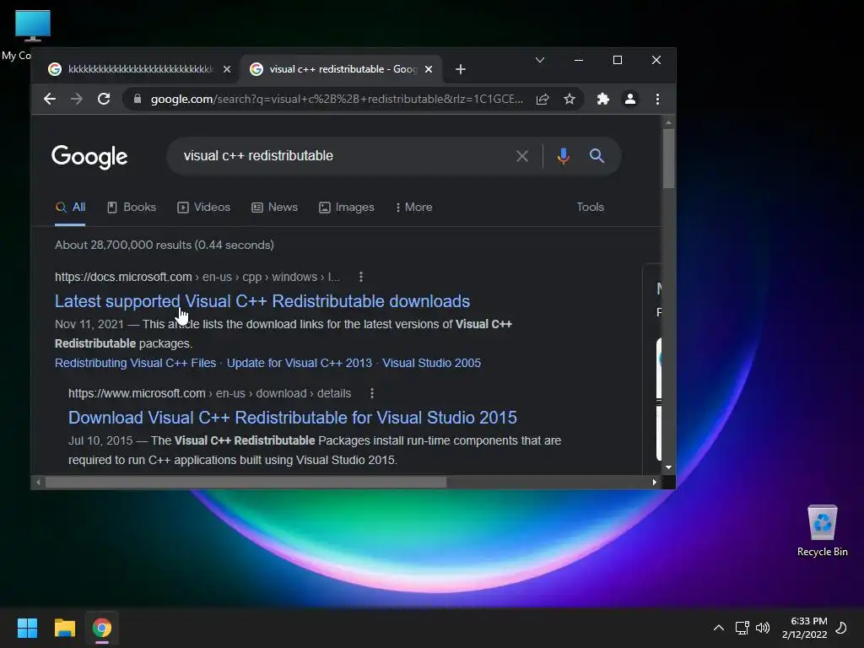
Task: Open 'Download Visual C++ Redistributable for Visual Studio 2015'
Action: coord(293,418)
